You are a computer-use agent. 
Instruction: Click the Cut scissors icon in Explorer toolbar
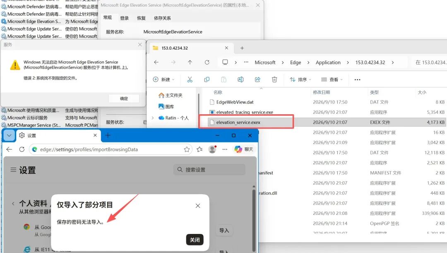click(x=190, y=80)
